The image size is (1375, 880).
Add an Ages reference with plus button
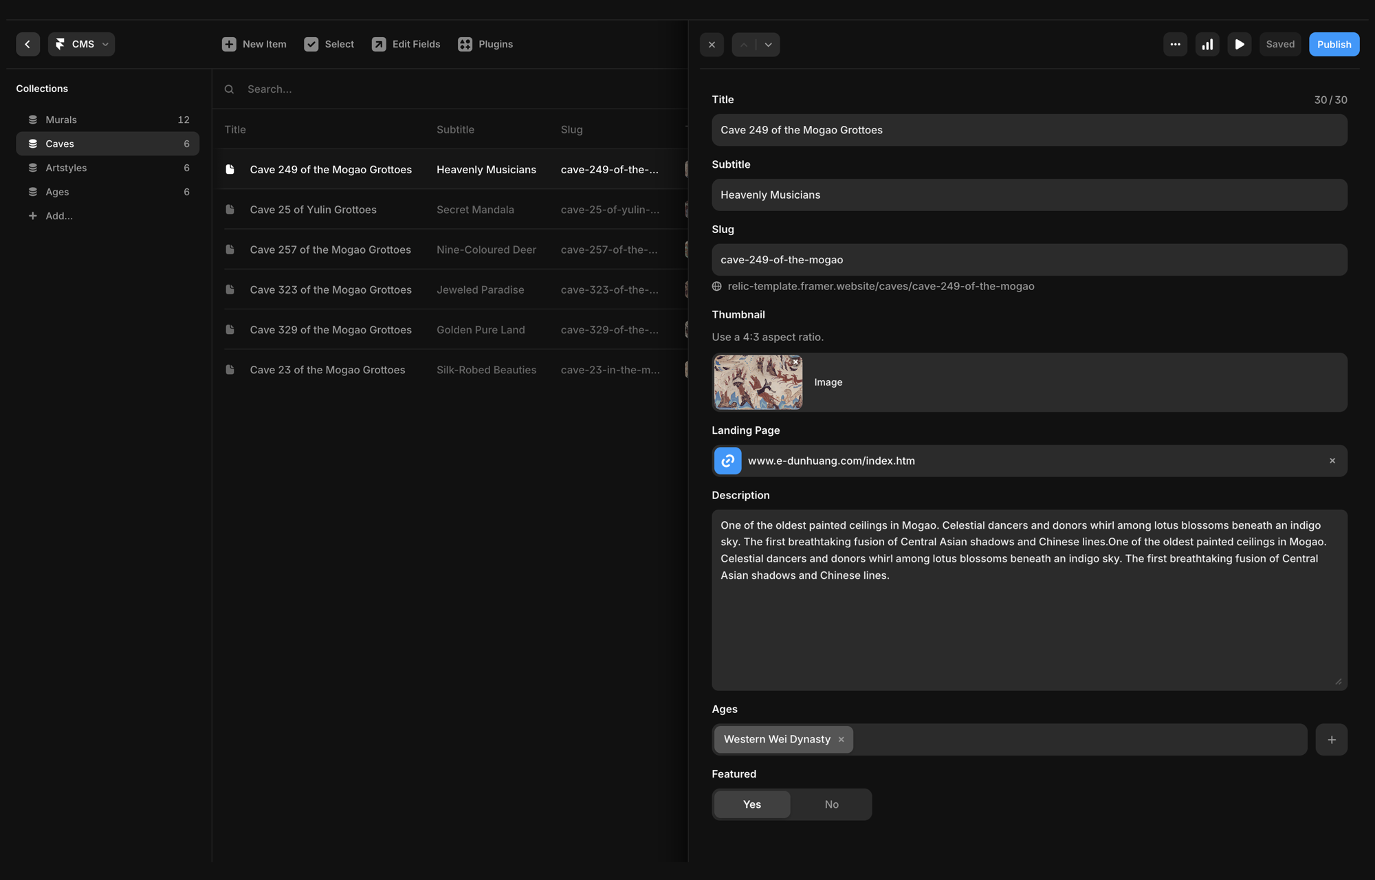pos(1331,740)
